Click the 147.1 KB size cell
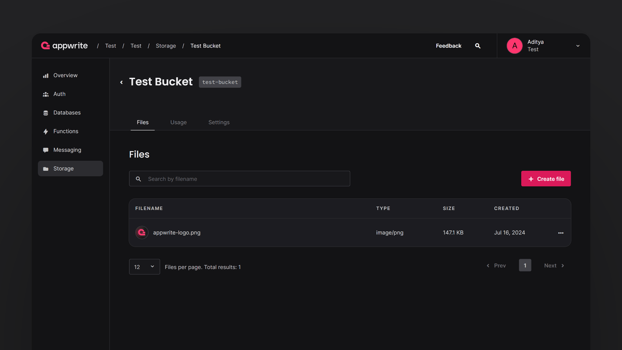This screenshot has width=622, height=350. point(453,233)
